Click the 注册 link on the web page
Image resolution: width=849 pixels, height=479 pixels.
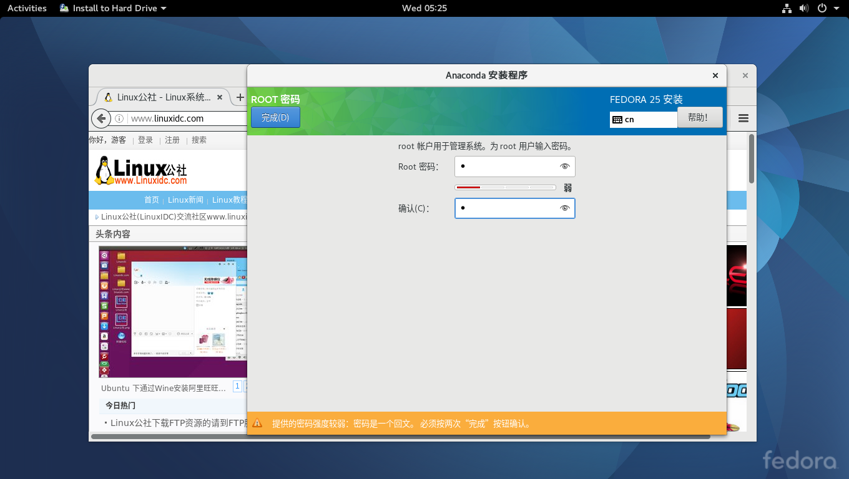pyautogui.click(x=172, y=140)
